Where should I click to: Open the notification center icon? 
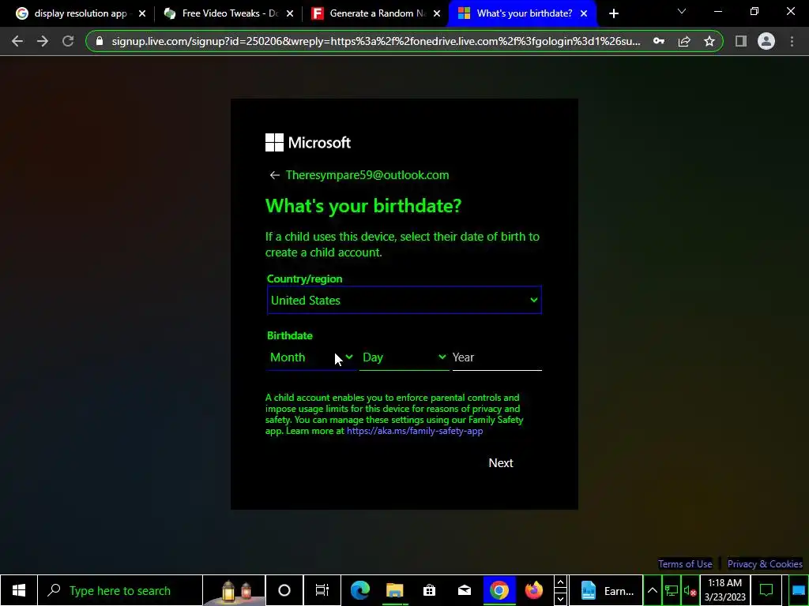[x=766, y=590]
